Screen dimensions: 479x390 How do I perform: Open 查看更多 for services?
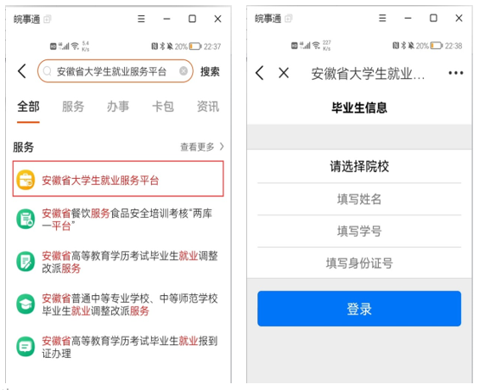197,147
